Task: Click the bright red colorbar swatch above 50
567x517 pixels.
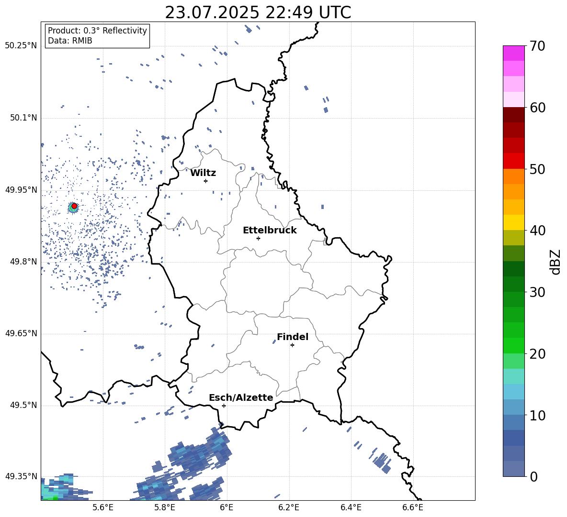Action: [x=513, y=161]
